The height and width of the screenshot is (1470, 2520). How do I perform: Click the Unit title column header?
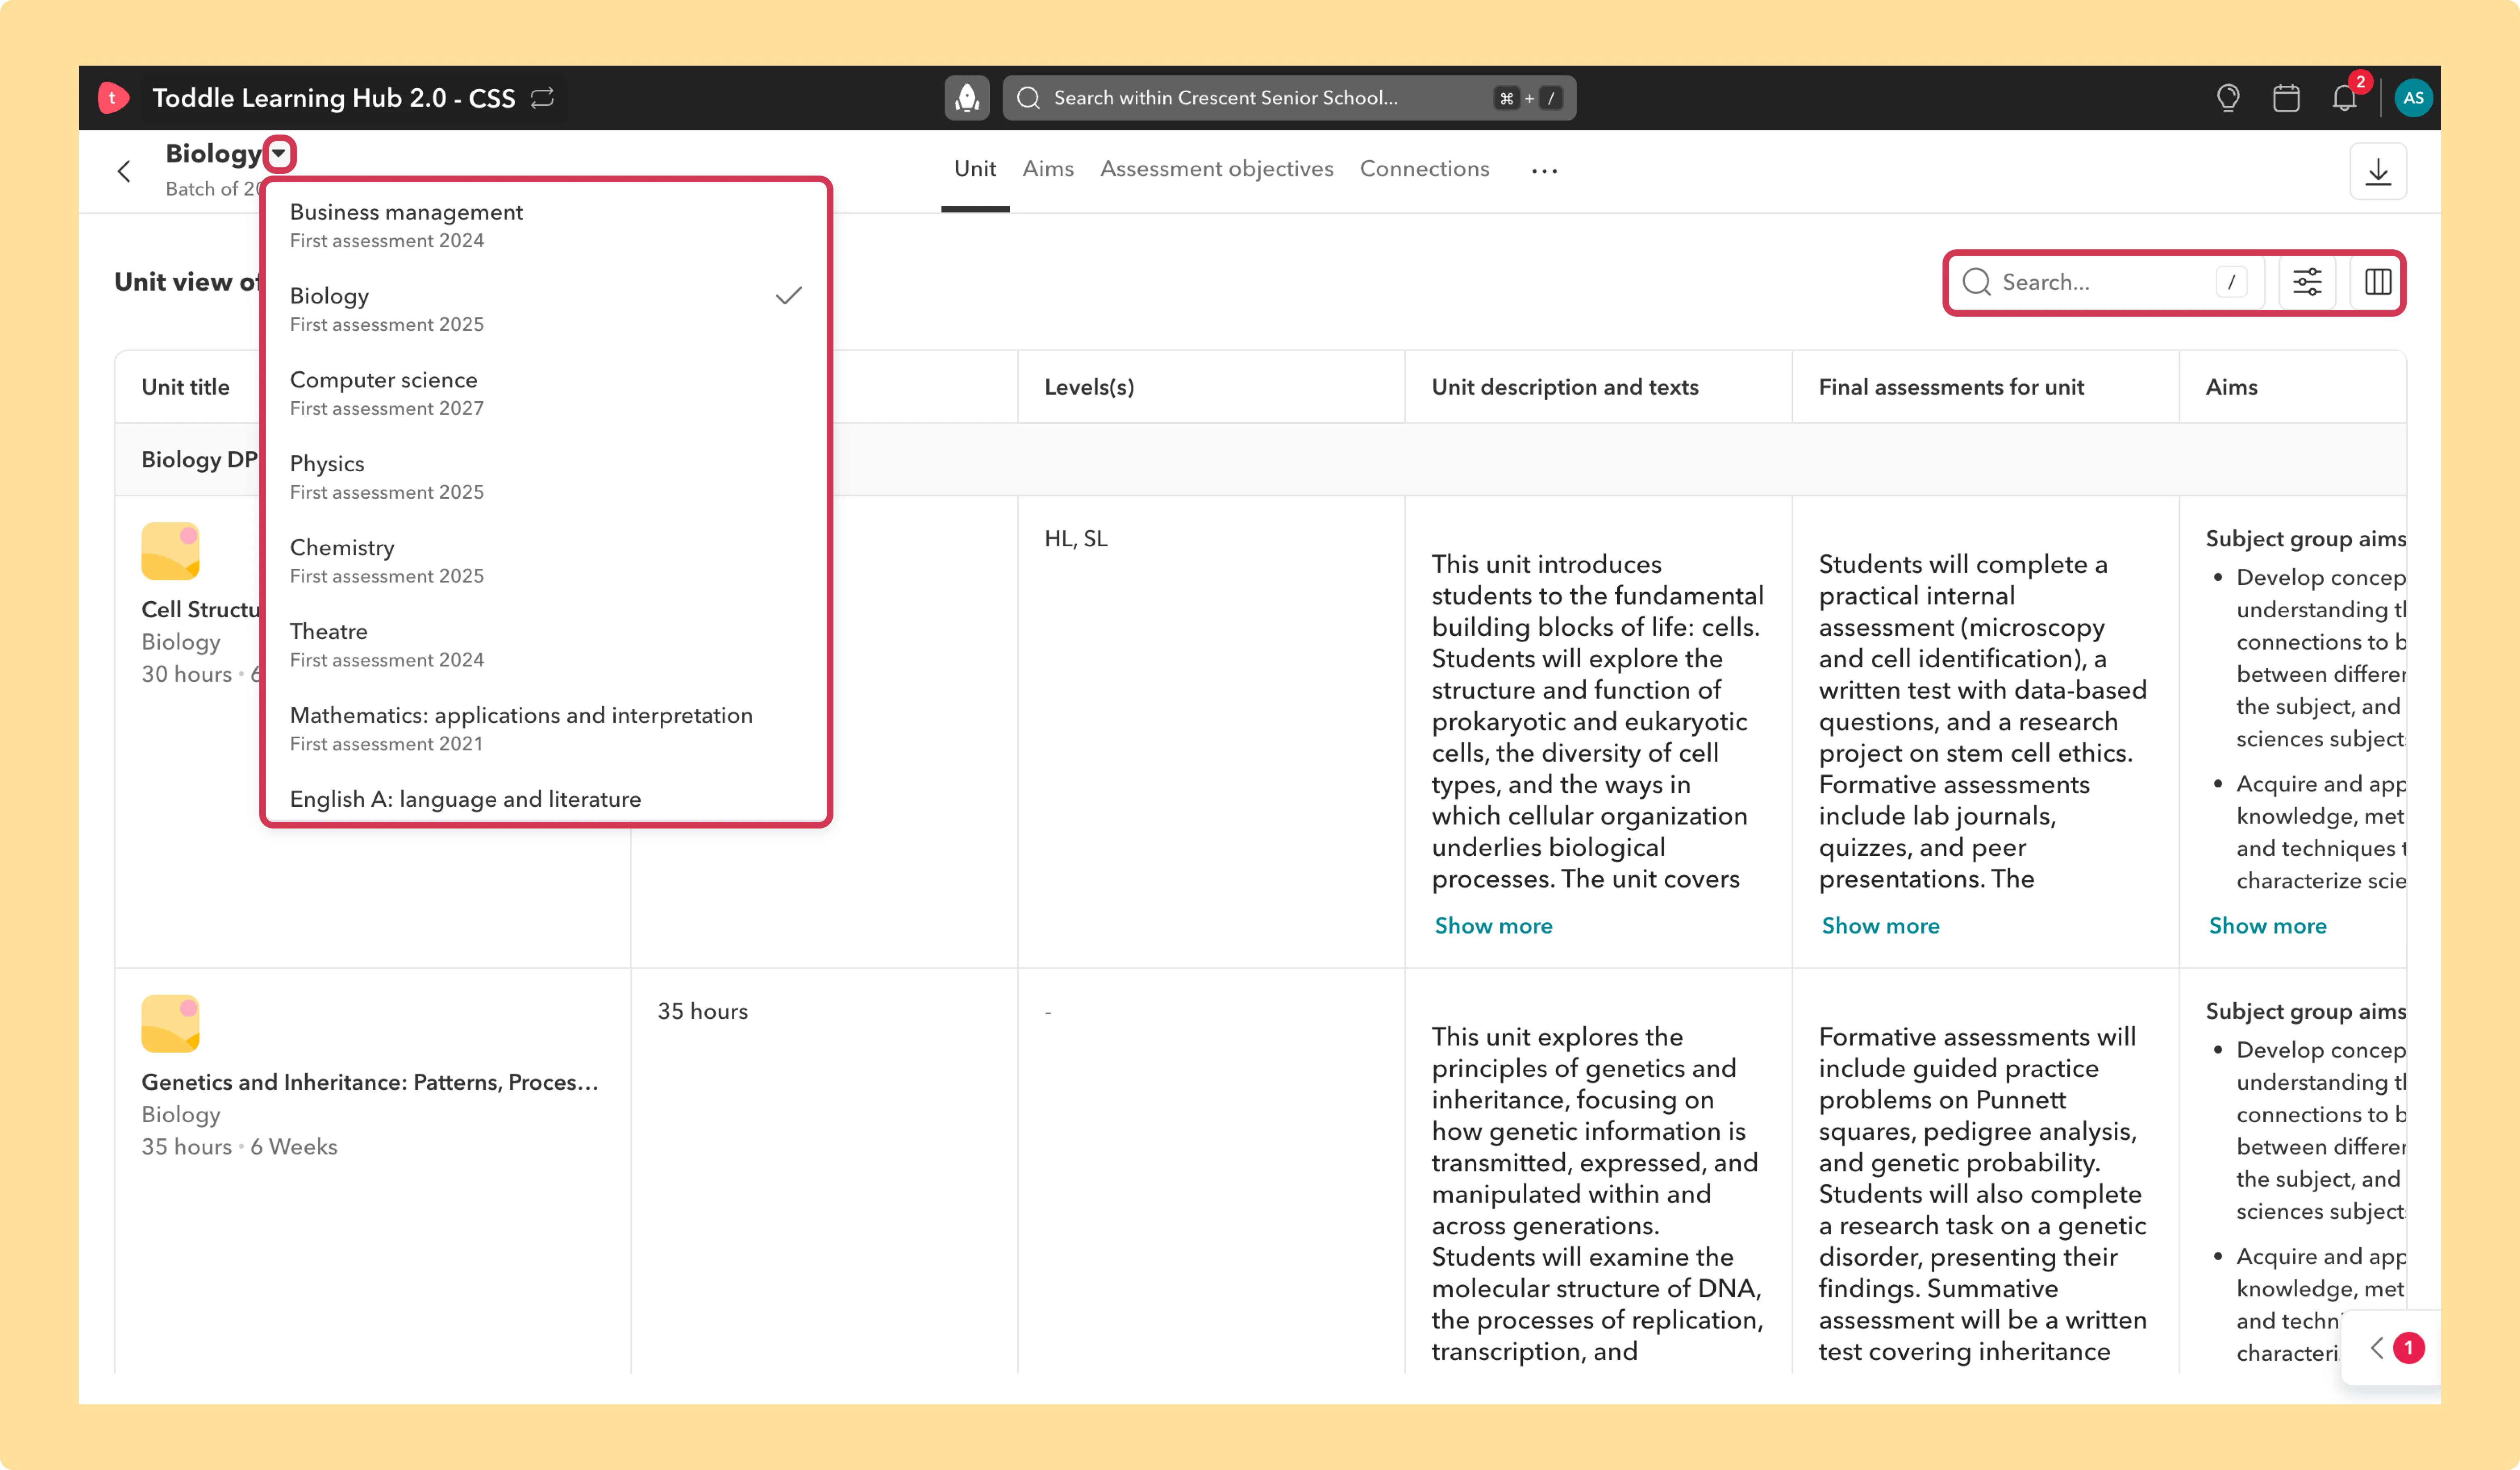click(x=185, y=387)
